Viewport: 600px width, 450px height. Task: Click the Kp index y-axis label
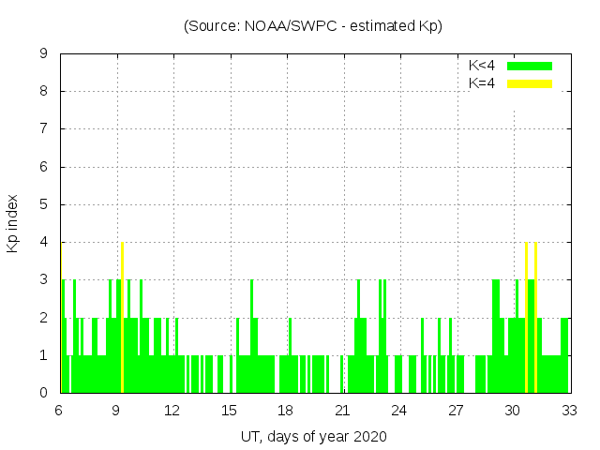click(x=13, y=223)
